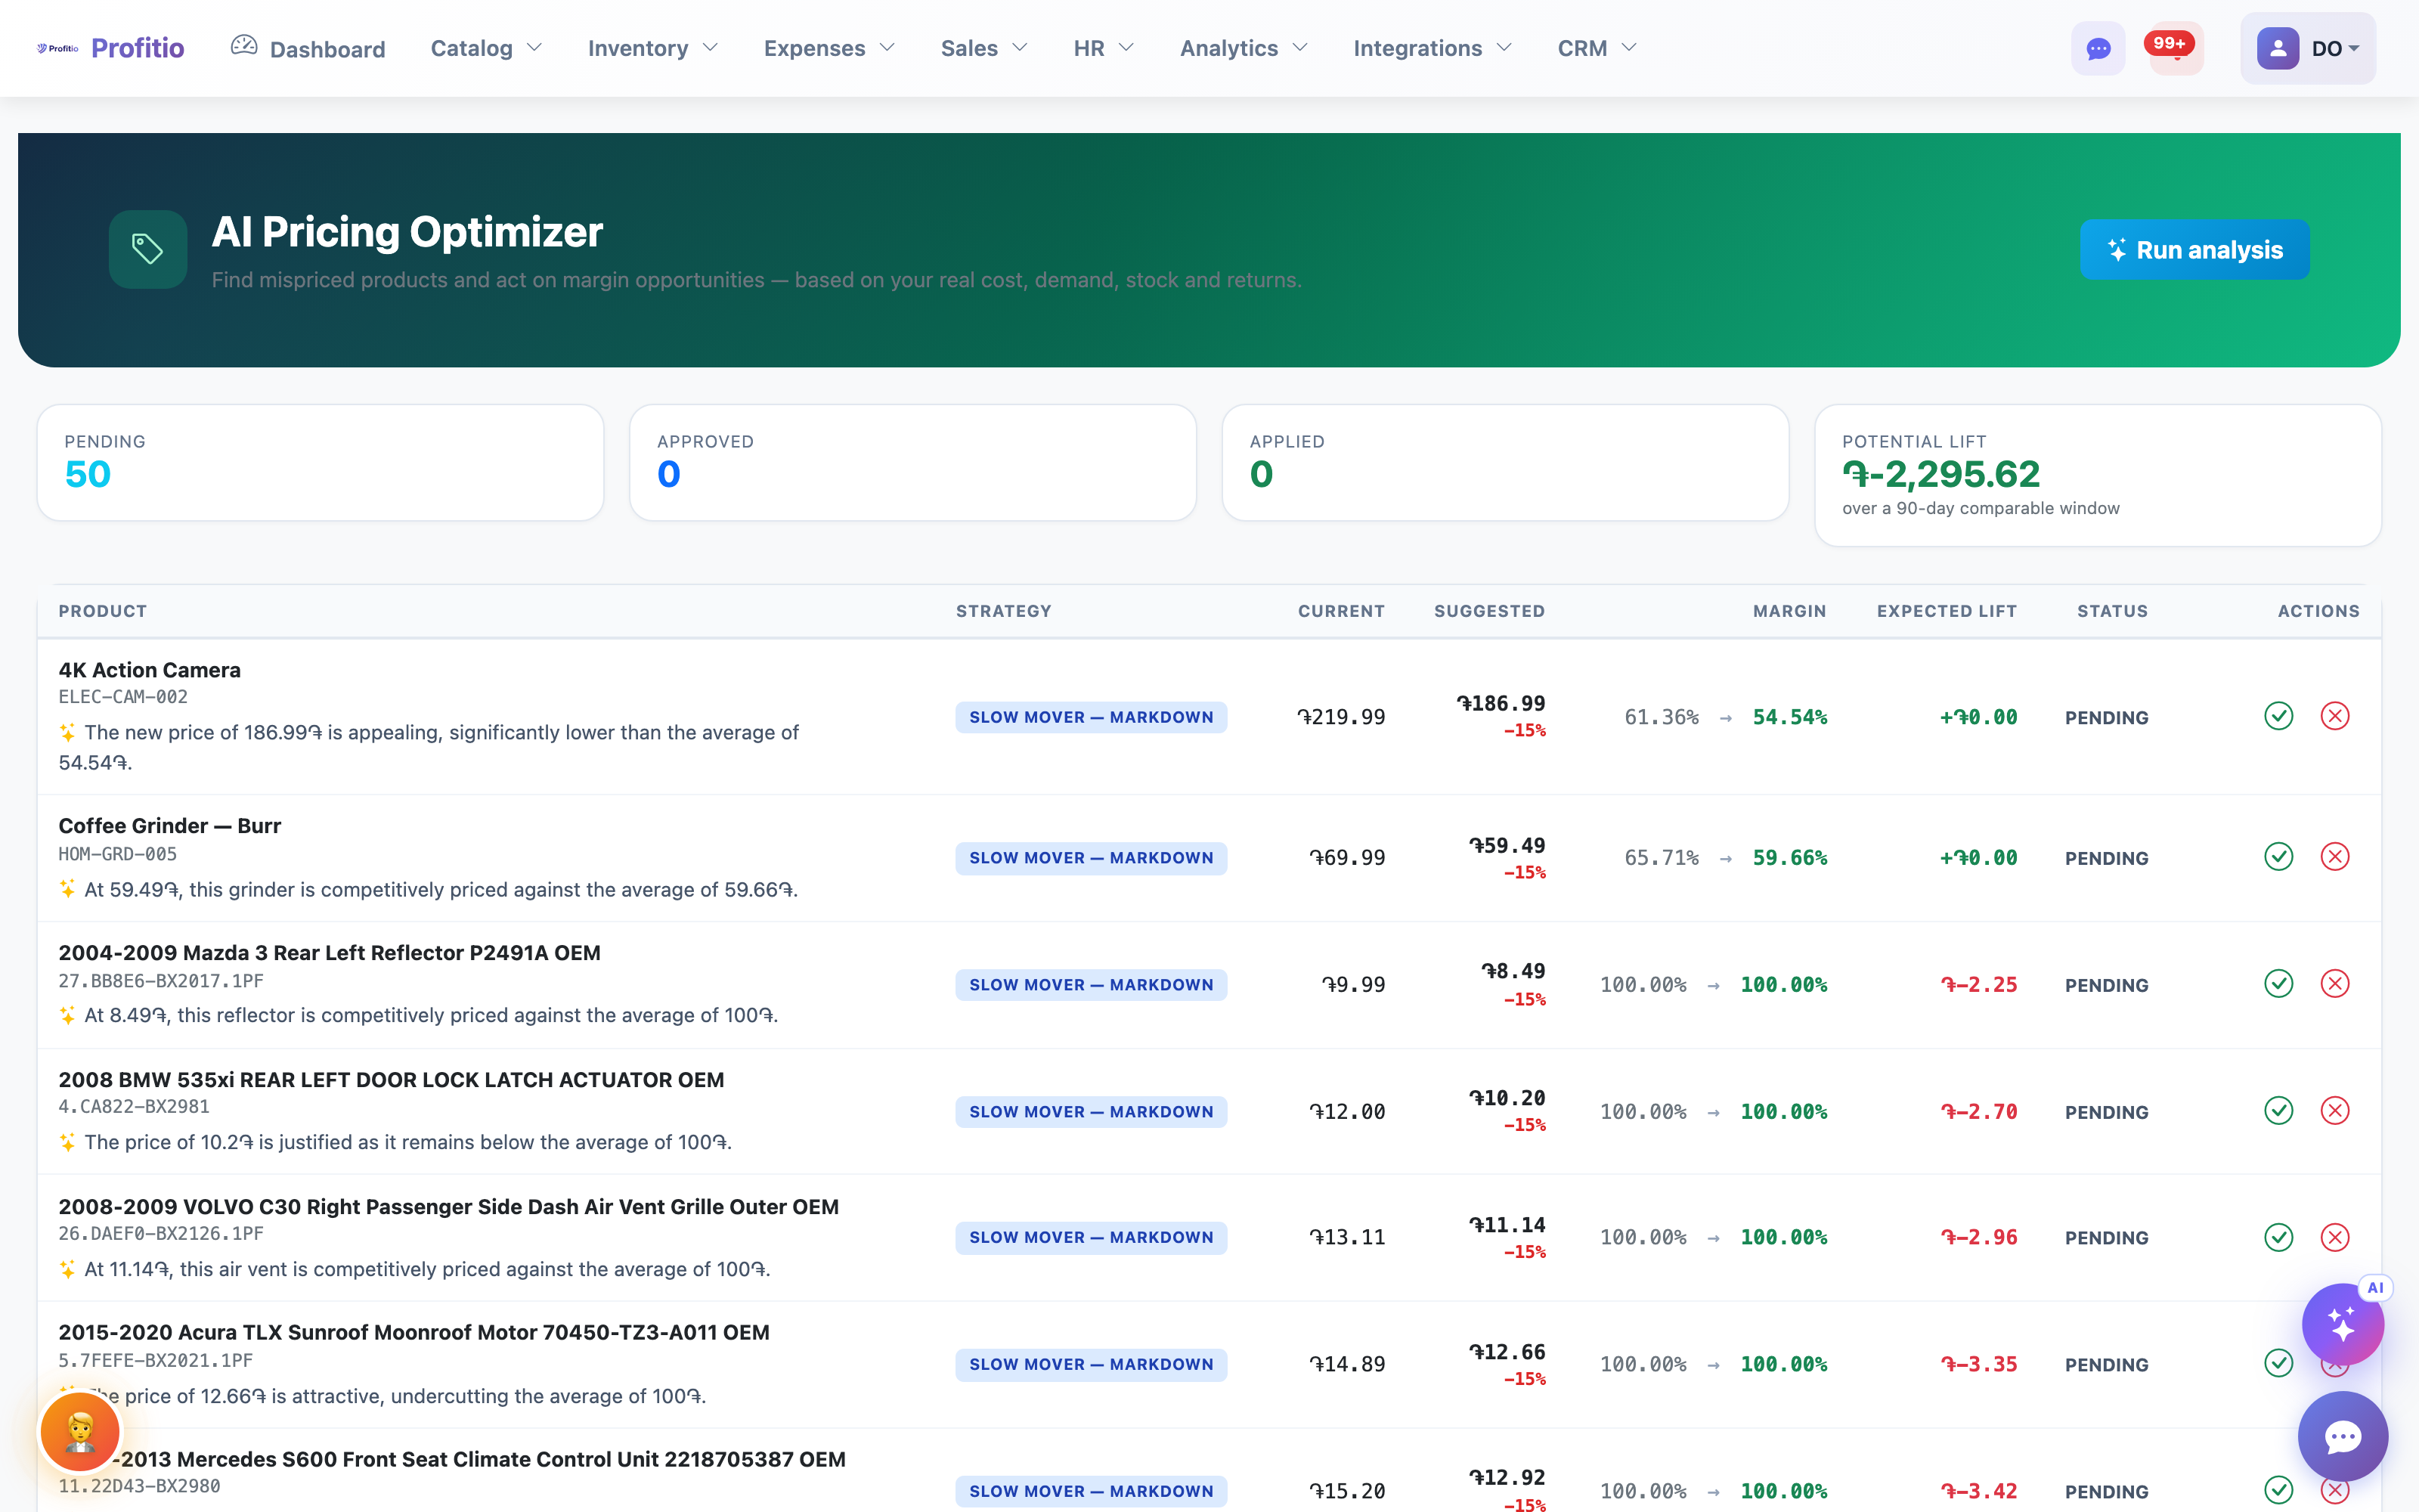Open the DO user account dropdown

pos(2308,48)
